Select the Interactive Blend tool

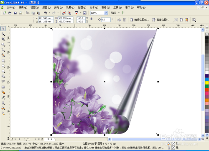coord(3,92)
